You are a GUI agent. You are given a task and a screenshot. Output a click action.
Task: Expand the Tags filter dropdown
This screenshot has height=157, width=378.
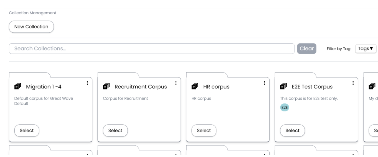(x=366, y=49)
